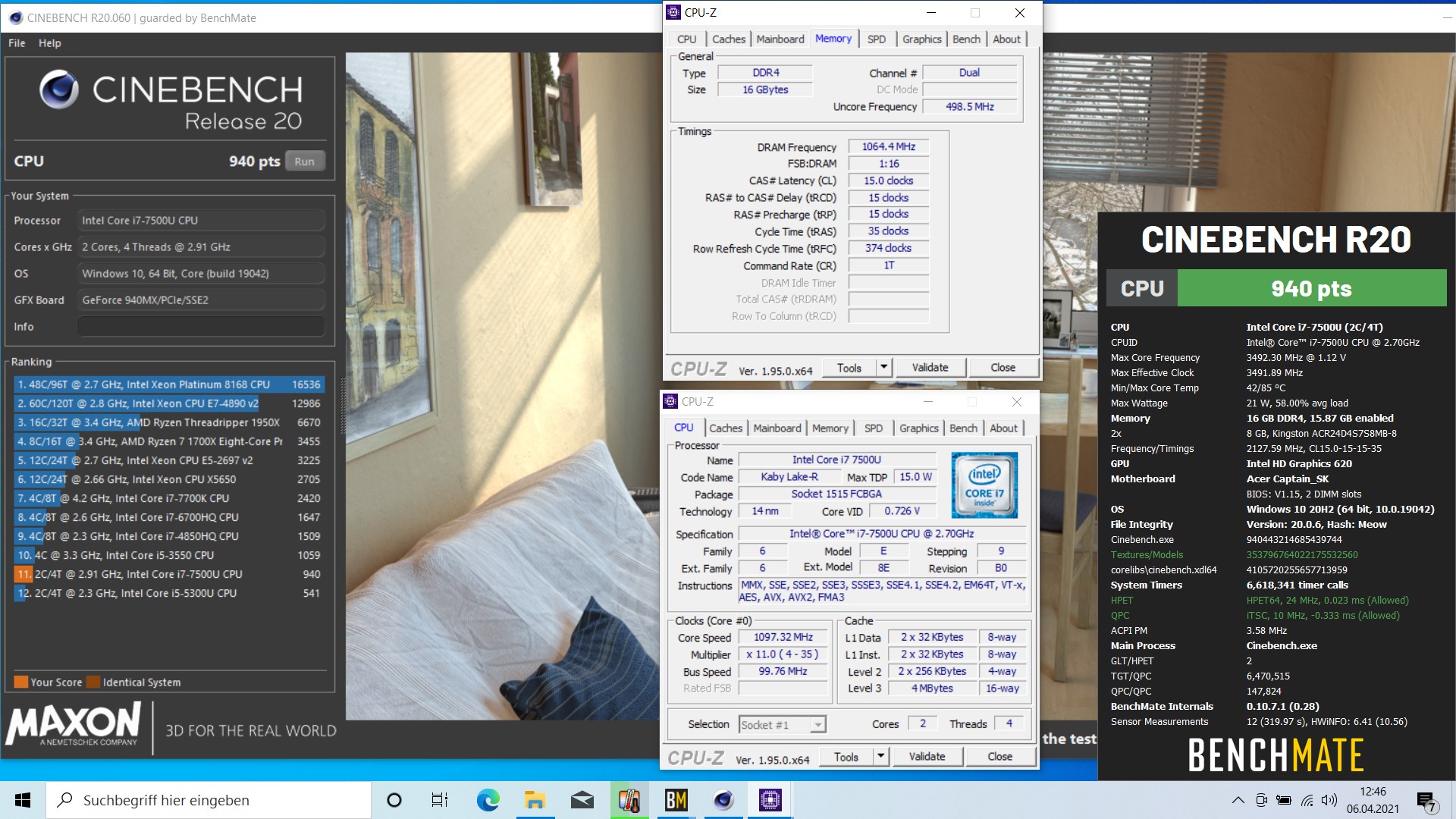Click the lower CPU-Z window title icon
This screenshot has width=1456, height=819.
click(x=670, y=401)
